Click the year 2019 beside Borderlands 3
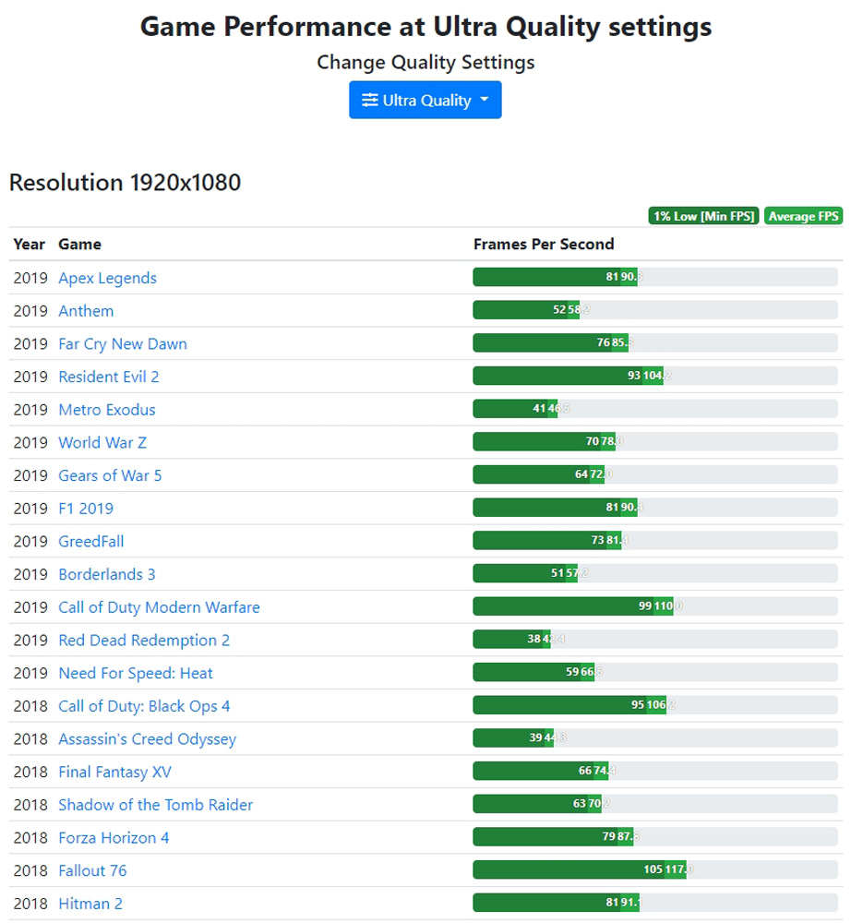 click(30, 574)
